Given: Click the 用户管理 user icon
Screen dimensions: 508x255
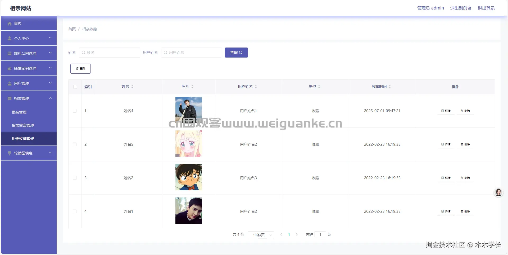Looking at the screenshot, I should 10,83.
